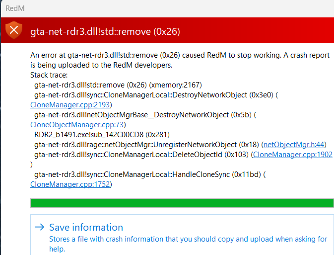Open the netObjectMgr.h:44 source link

294,145
